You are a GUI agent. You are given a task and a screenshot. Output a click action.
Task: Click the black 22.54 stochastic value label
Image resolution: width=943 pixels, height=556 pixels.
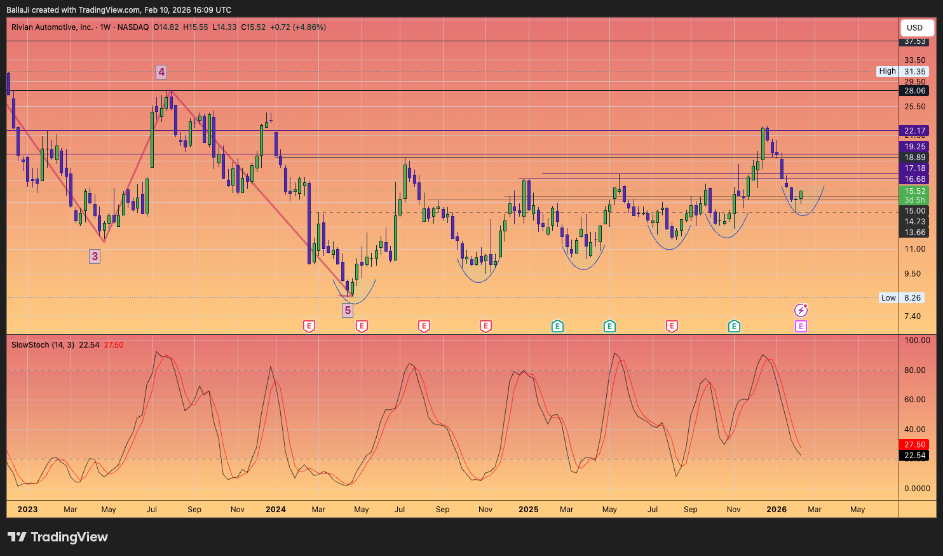[915, 456]
